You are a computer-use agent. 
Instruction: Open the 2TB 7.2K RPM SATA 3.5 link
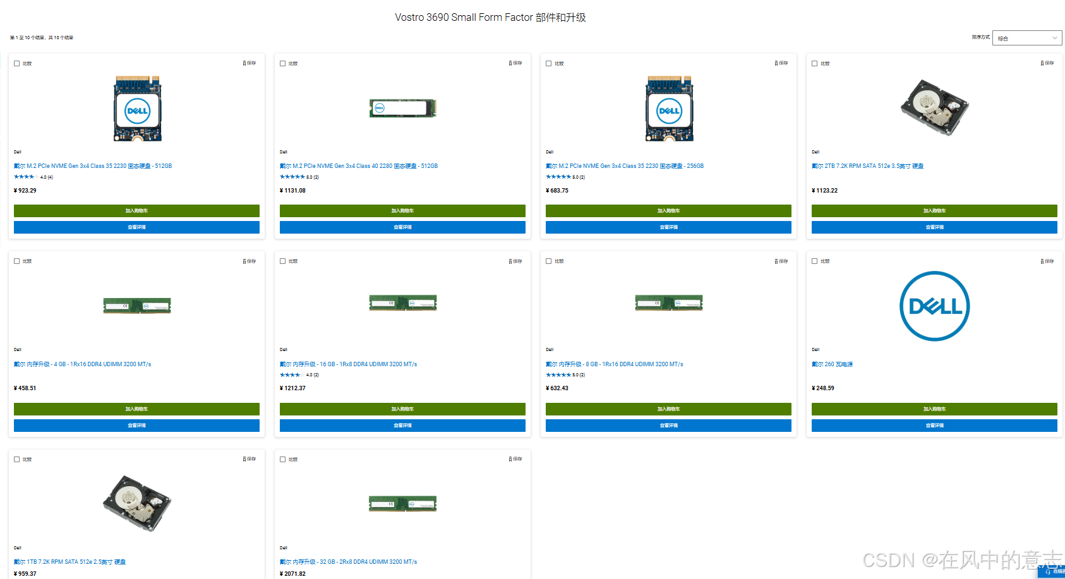867,166
